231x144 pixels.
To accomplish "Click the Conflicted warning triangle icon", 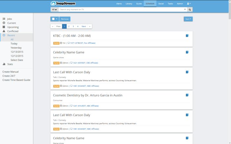I will (x=4, y=31).
